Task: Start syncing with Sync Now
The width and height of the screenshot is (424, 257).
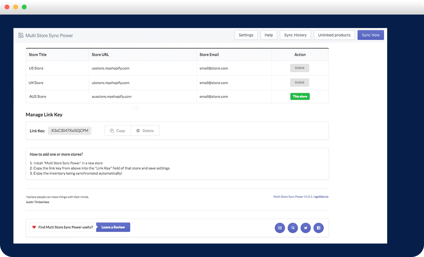Action: pyautogui.click(x=370, y=35)
